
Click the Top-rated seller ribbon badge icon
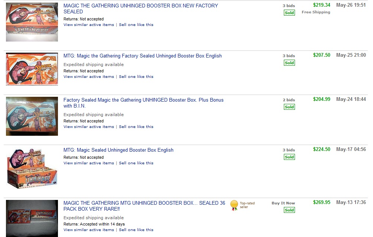click(x=234, y=205)
